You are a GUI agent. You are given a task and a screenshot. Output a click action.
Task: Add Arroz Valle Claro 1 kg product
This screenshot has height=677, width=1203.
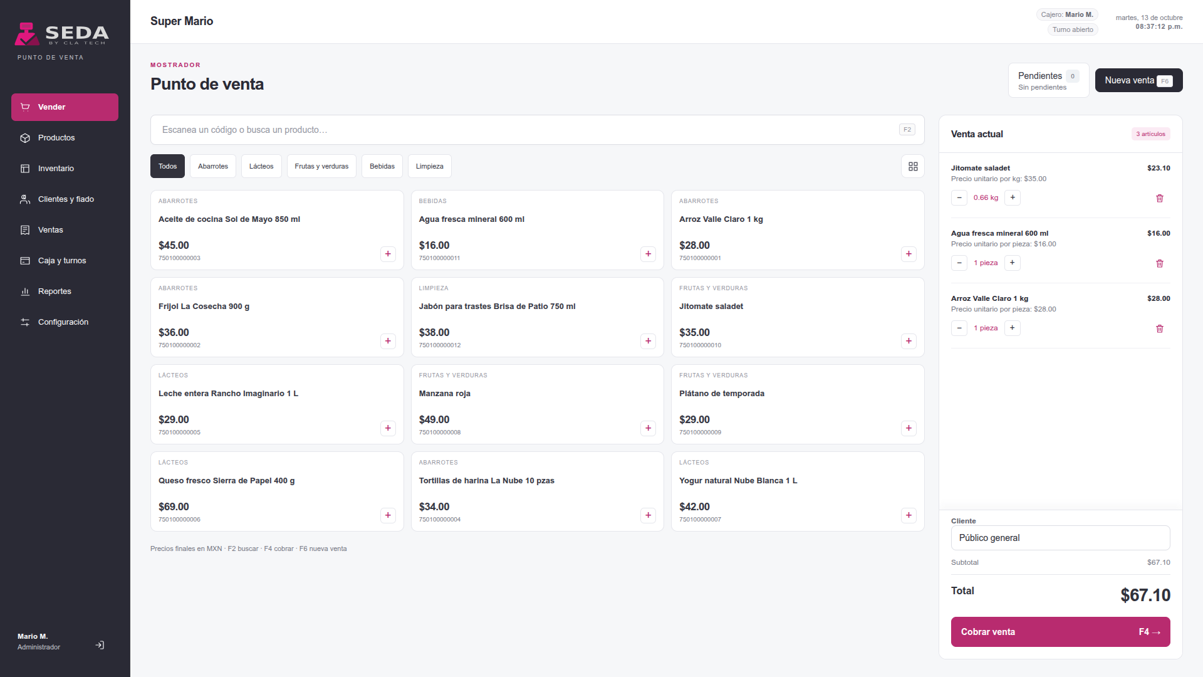[909, 254]
